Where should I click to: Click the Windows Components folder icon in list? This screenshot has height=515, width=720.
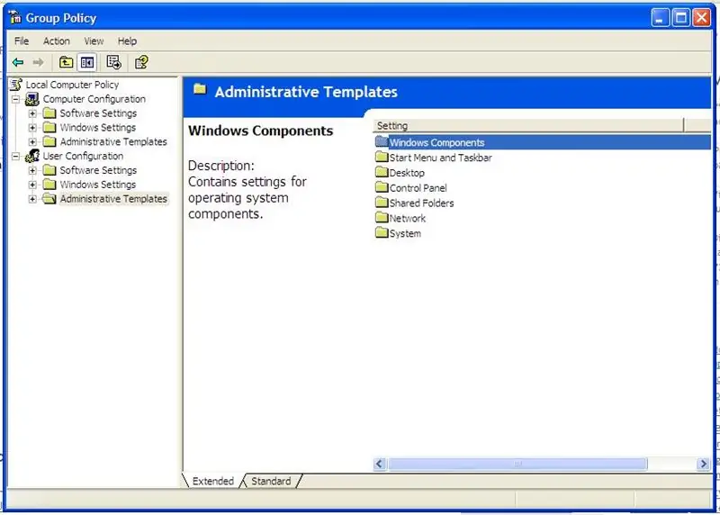pyautogui.click(x=382, y=141)
